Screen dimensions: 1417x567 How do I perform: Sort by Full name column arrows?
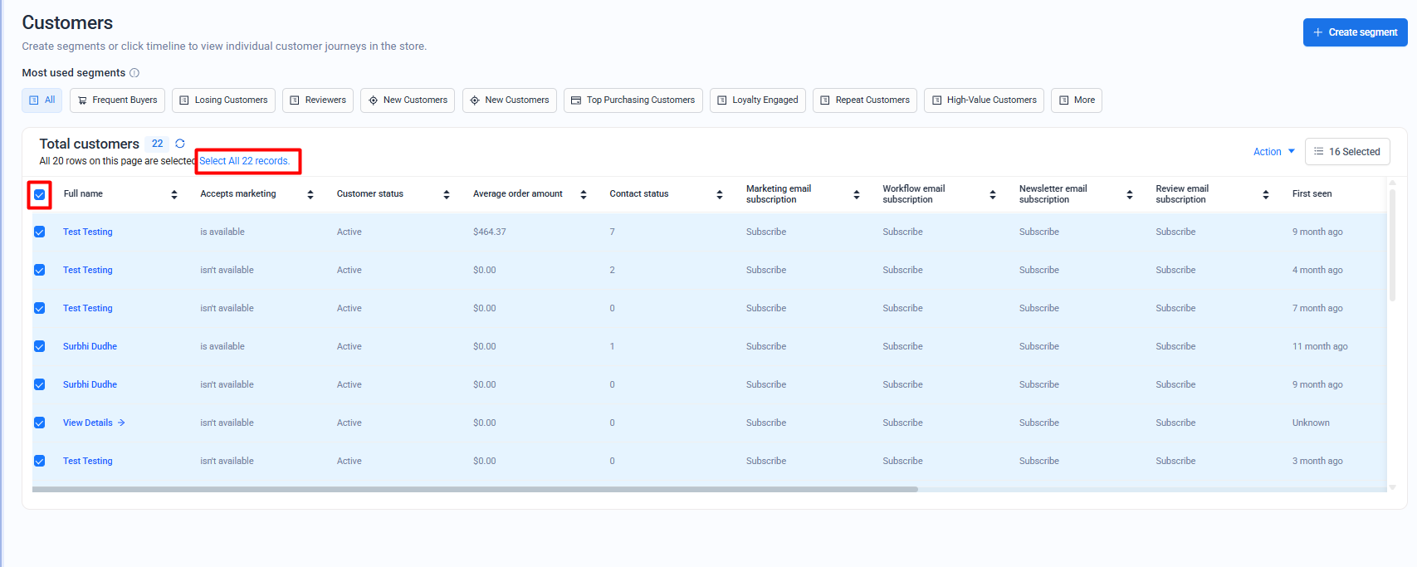coord(174,194)
